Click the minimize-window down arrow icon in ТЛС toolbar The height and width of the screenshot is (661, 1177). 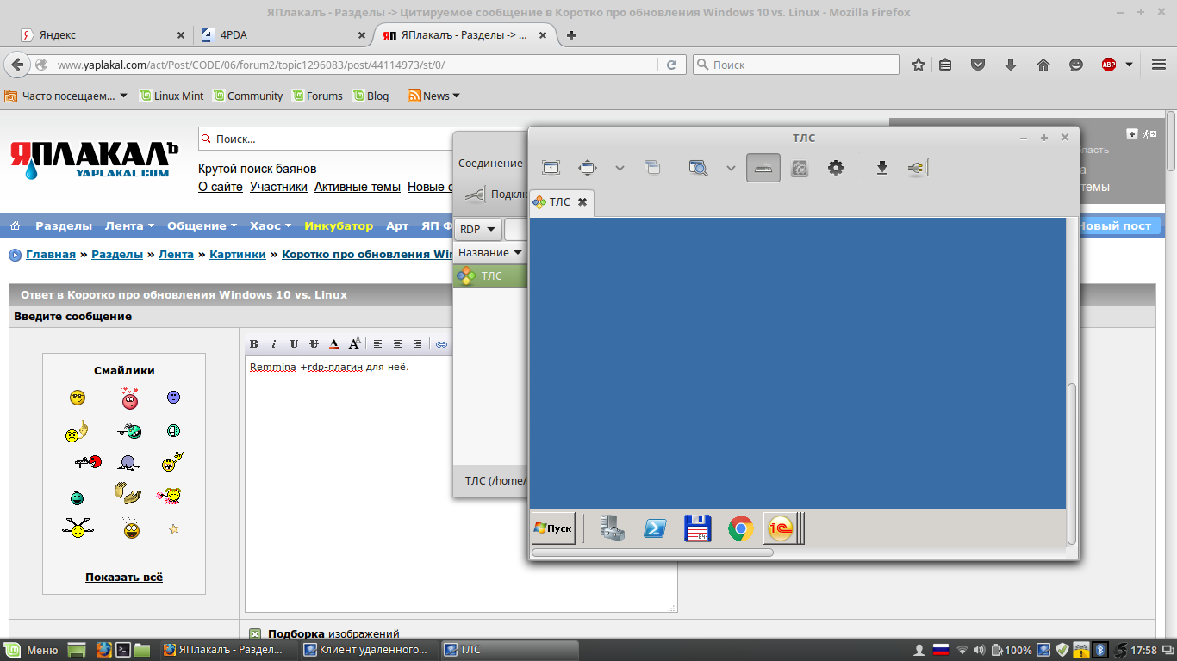point(882,168)
